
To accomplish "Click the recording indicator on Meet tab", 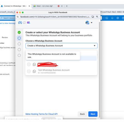I will (59, 6).
